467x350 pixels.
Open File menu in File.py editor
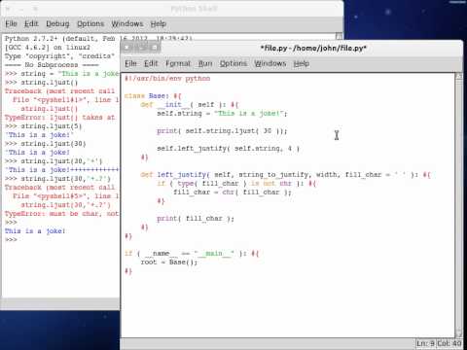click(130, 63)
